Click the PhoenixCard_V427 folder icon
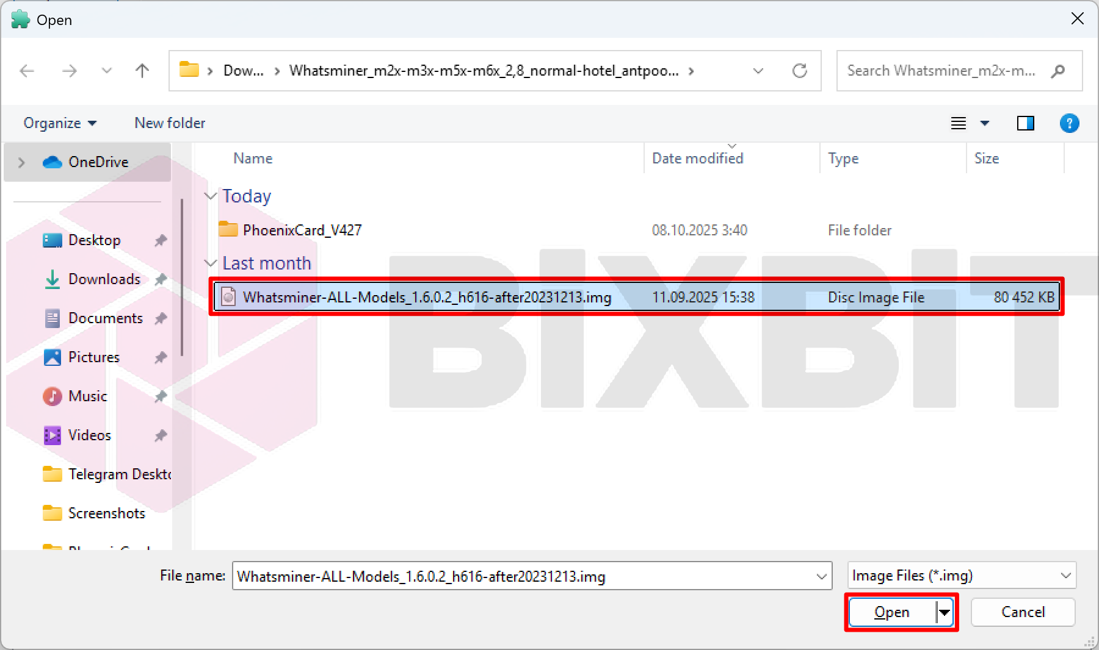This screenshot has width=1099, height=650. coord(228,229)
